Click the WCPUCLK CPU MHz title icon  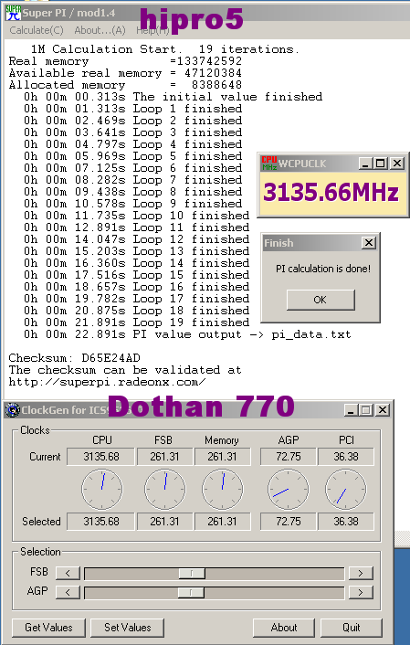click(269, 164)
